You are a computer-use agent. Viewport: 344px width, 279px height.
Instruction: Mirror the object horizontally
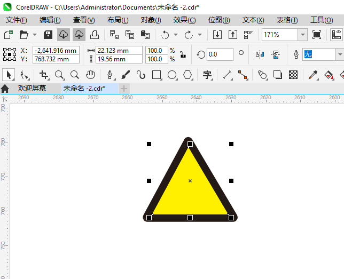[x=260, y=54]
